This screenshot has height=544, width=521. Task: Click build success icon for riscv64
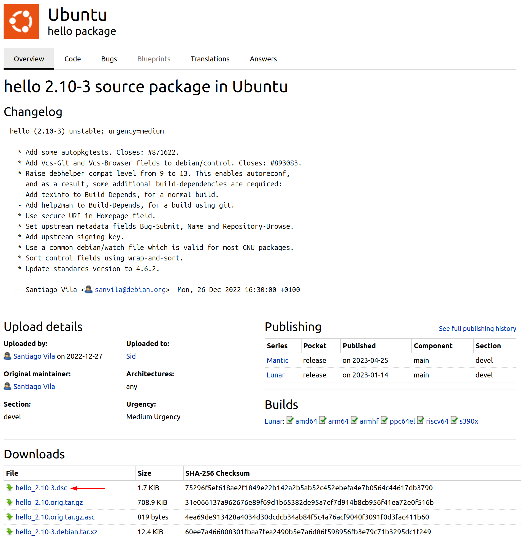pos(420,420)
